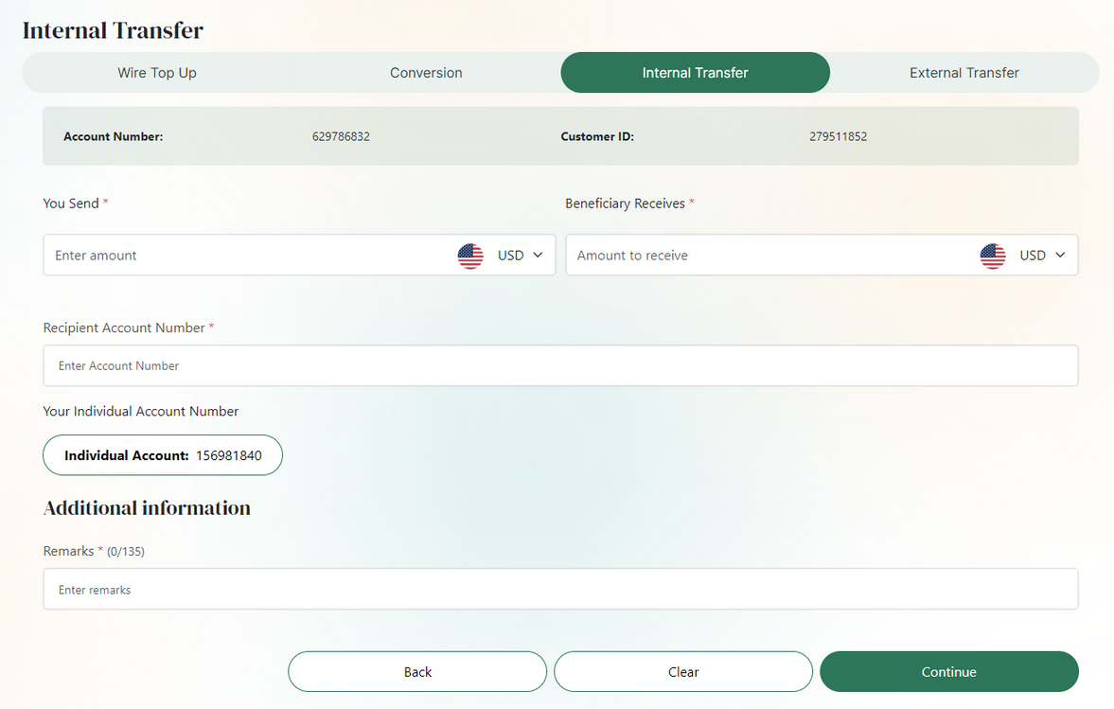The image size is (1114, 709).
Task: Focus the You Send Enter amount field
Action: coord(246,256)
